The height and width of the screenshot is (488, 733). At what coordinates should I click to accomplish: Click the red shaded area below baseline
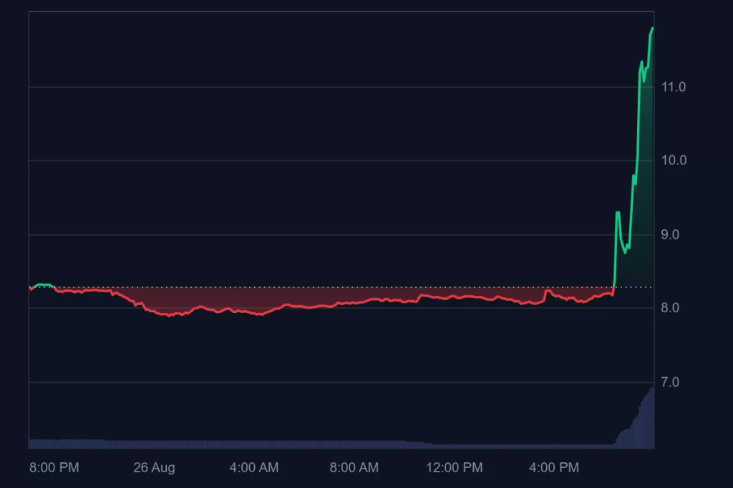coord(286,297)
